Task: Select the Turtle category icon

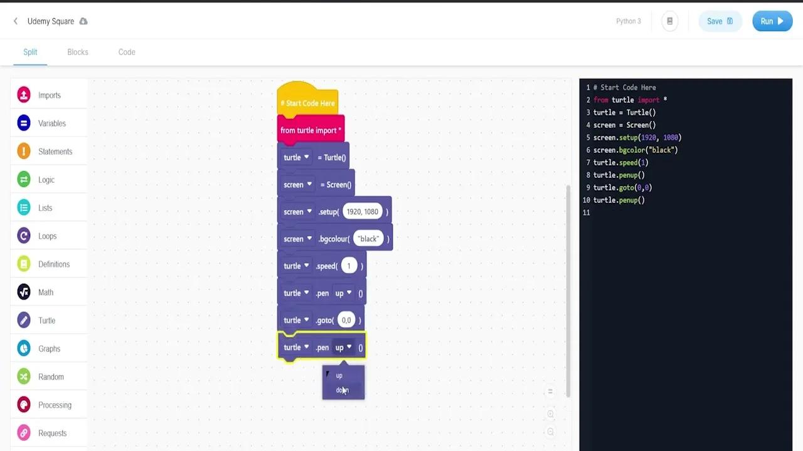Action: coord(24,321)
